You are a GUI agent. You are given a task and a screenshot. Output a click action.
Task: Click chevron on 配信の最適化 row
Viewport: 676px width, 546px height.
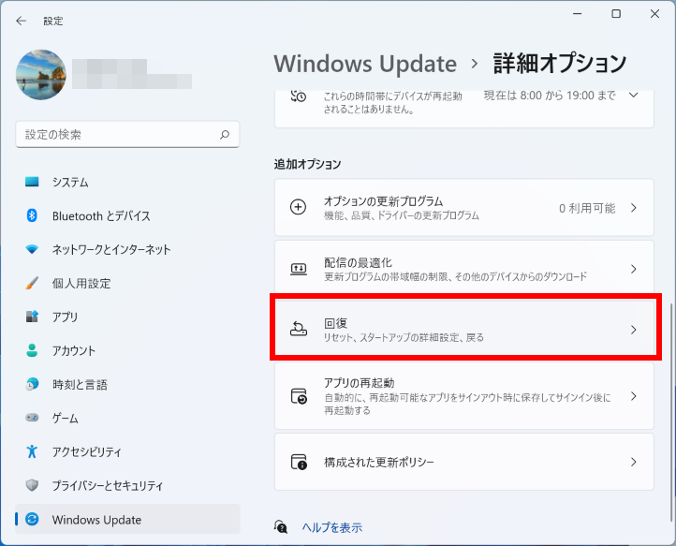pyautogui.click(x=633, y=269)
